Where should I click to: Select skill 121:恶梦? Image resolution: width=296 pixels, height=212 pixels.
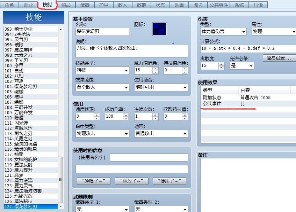[31, 175]
